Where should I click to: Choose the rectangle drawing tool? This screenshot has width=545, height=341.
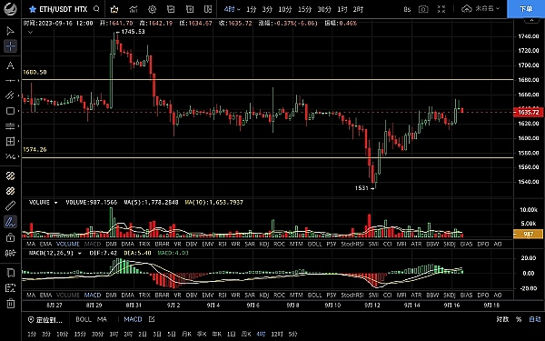(10, 111)
